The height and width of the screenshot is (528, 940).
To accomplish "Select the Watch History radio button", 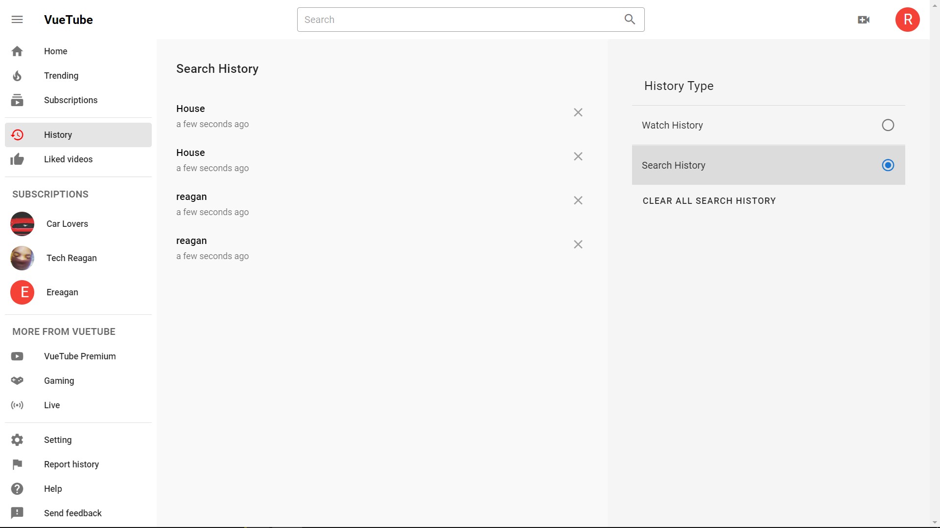I will (x=888, y=125).
